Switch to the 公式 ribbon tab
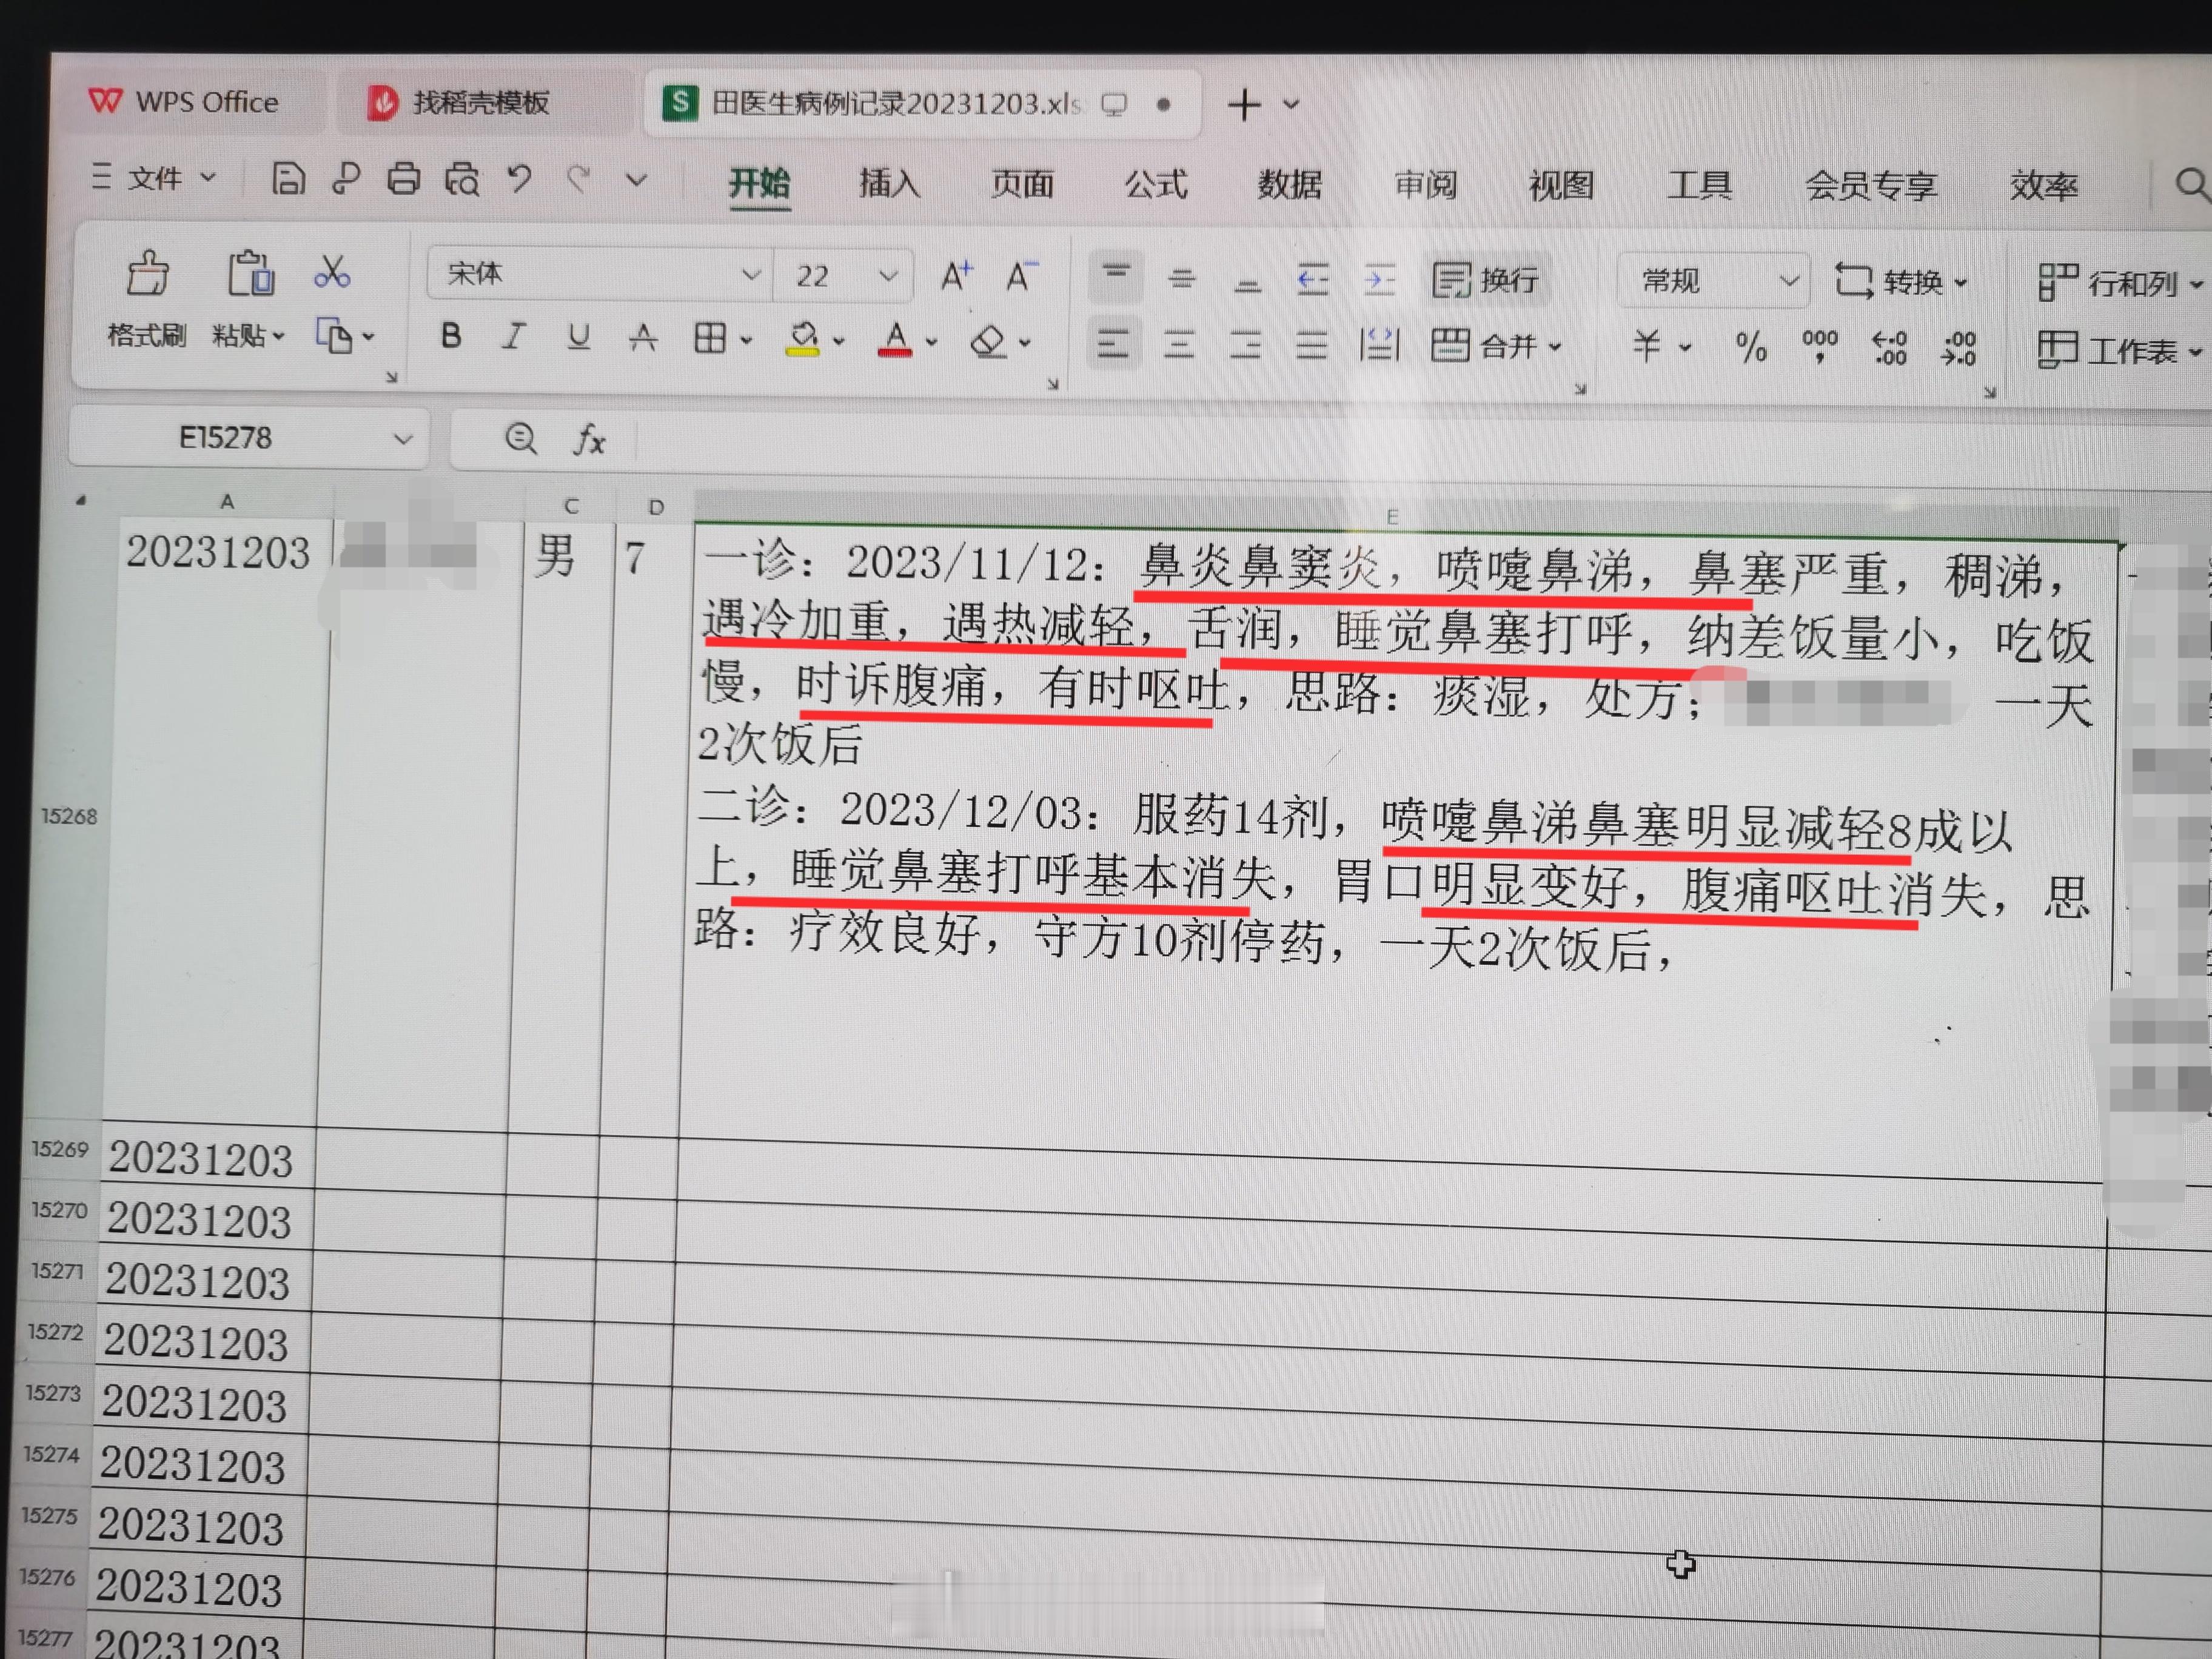The width and height of the screenshot is (2212, 1659). click(x=1156, y=185)
